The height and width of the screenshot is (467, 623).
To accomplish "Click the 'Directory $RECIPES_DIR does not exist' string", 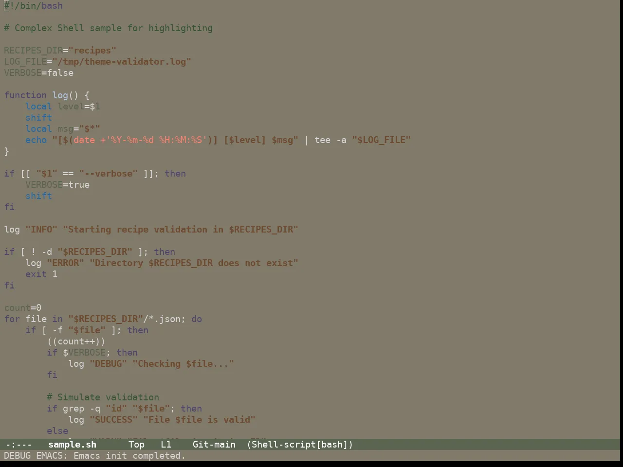I will pyautogui.click(x=194, y=263).
